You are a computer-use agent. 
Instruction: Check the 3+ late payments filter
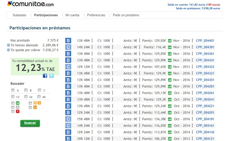pos(30,107)
